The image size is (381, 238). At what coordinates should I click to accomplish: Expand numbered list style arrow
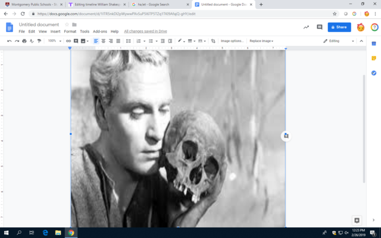[144, 41]
